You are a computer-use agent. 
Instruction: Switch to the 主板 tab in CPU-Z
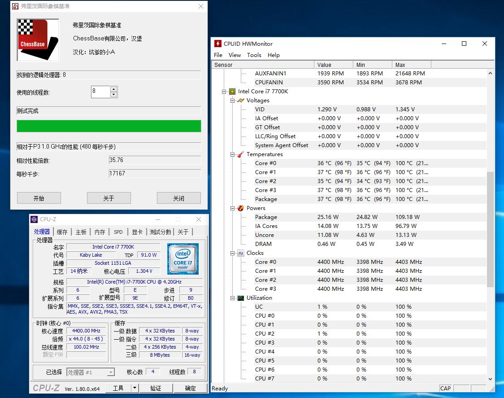81,232
